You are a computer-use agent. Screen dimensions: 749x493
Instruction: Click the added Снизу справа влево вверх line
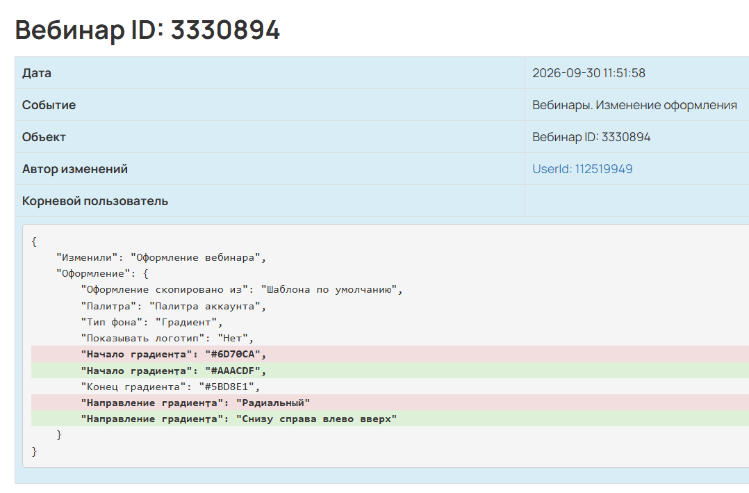click(x=390, y=419)
